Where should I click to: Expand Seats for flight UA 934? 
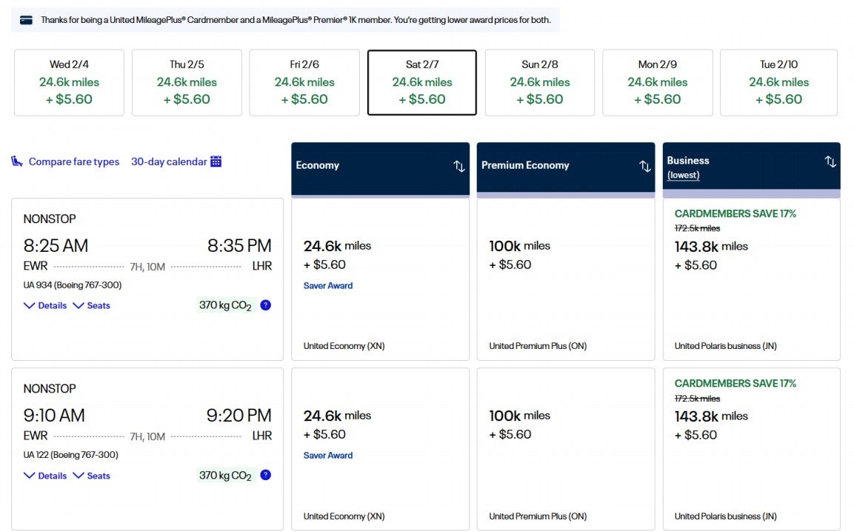[x=91, y=305]
